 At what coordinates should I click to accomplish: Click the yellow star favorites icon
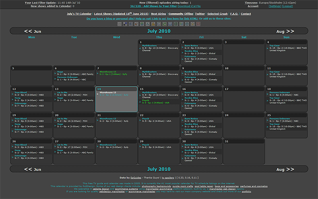[193, 24]
